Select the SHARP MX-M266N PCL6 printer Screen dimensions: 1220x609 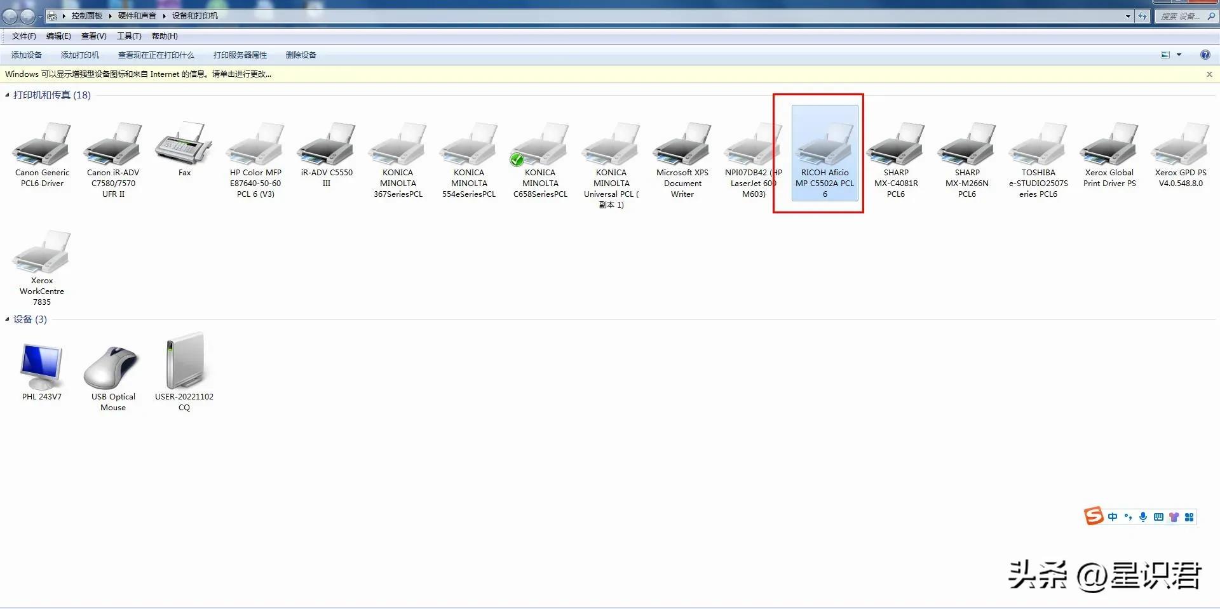click(967, 160)
